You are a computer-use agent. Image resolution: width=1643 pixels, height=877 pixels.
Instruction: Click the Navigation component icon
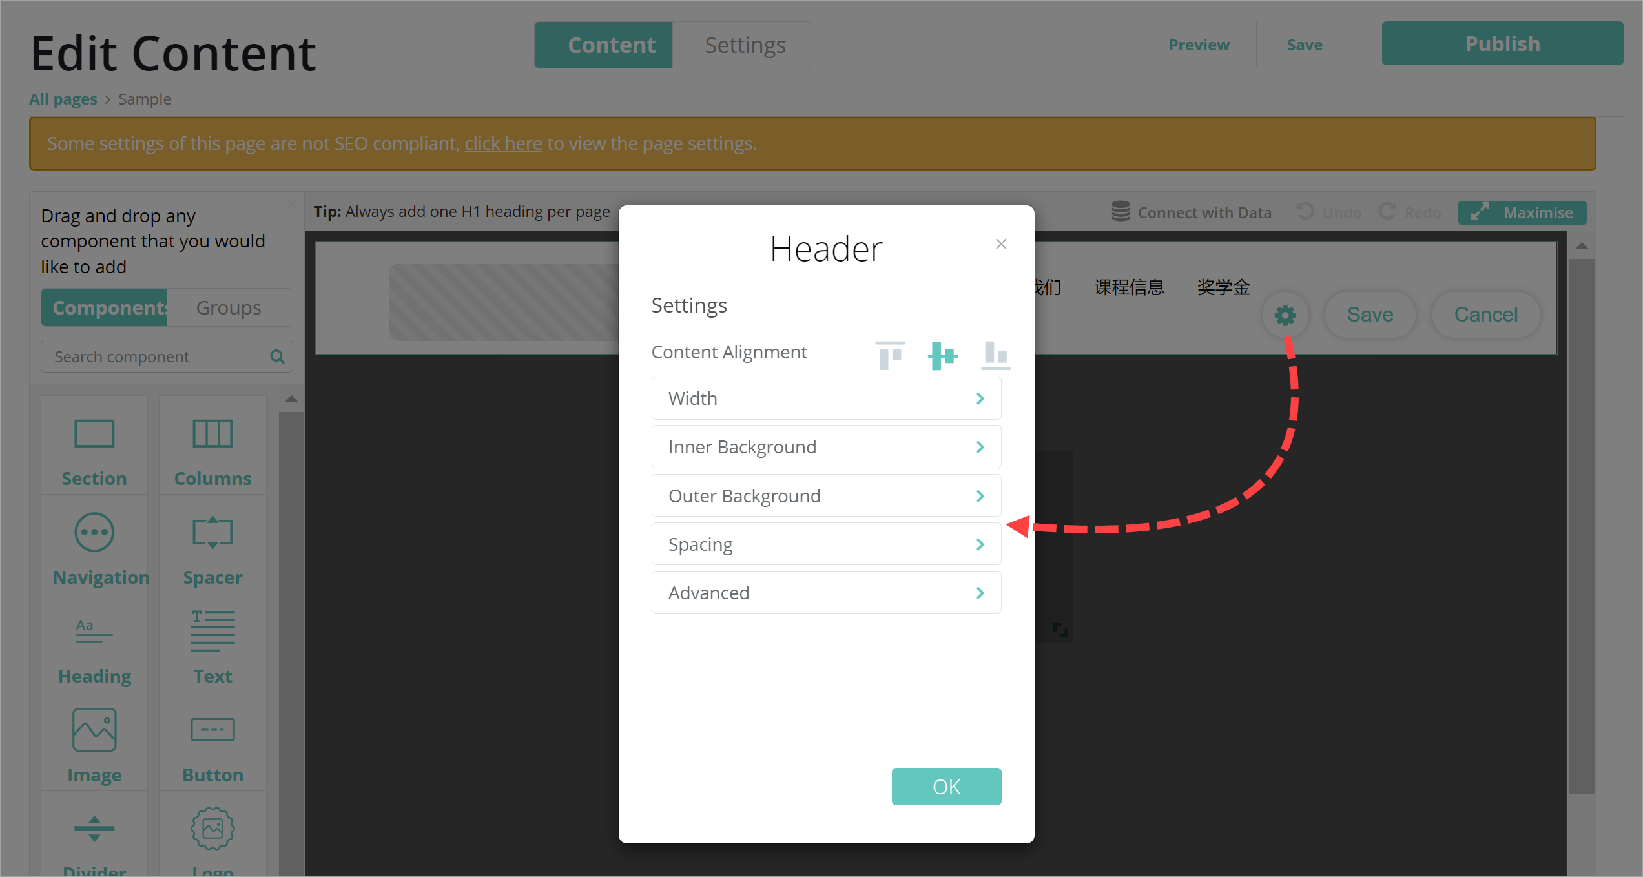click(x=94, y=533)
